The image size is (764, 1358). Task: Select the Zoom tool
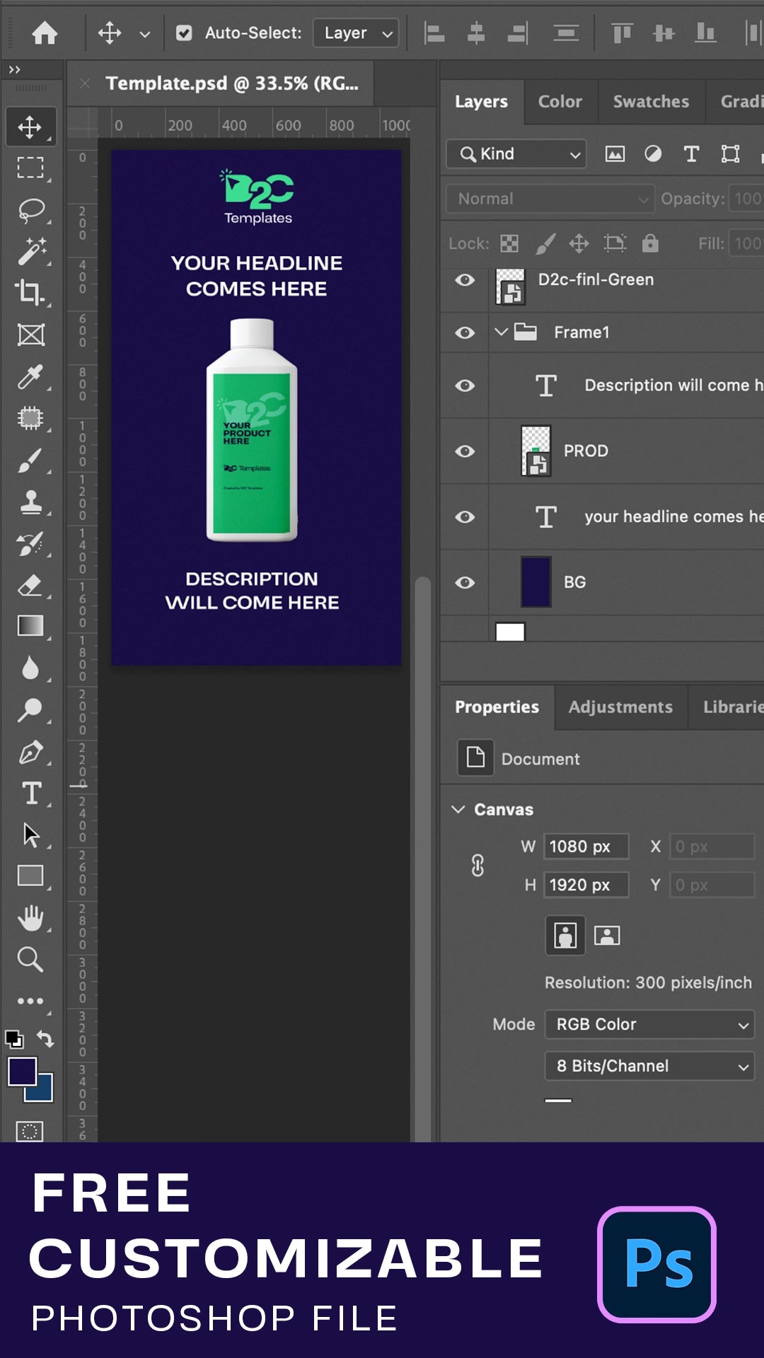(30, 960)
